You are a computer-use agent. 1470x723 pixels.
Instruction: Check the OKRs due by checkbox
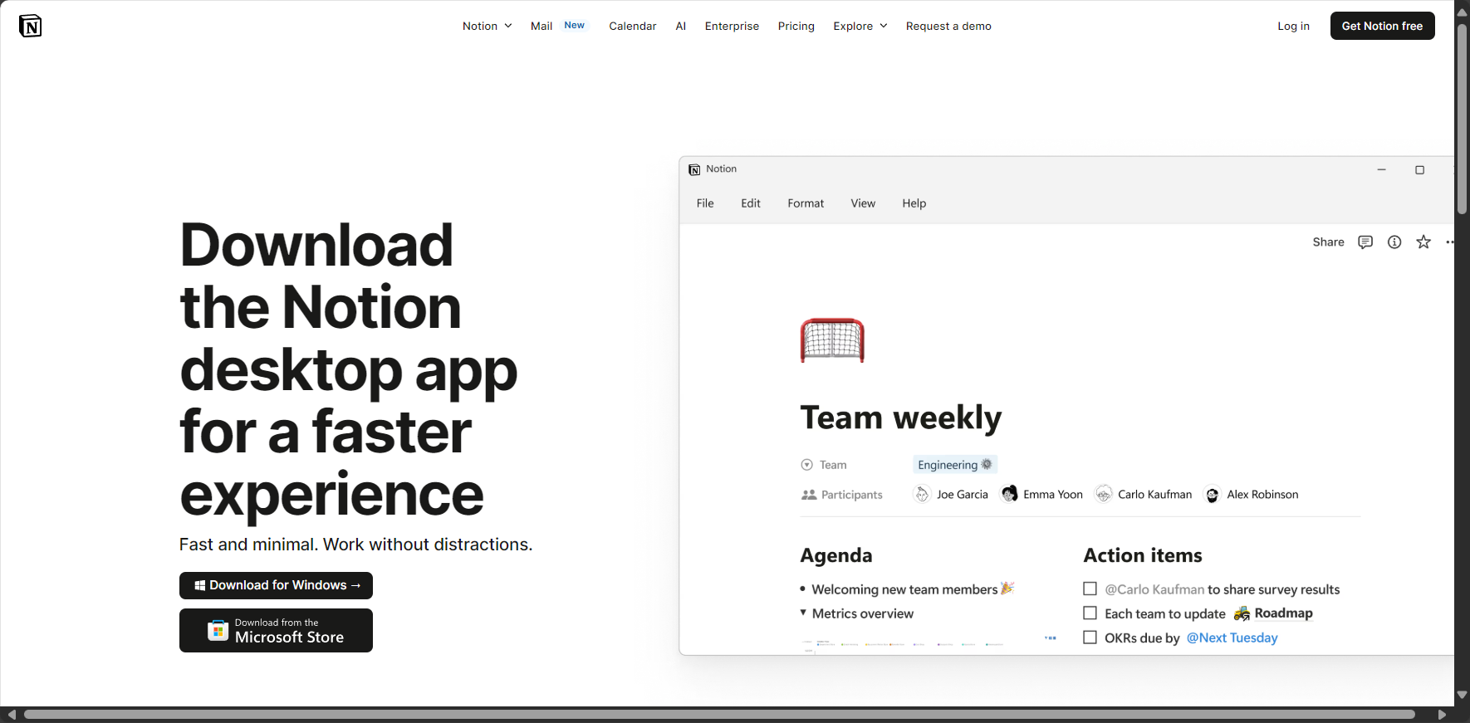pos(1090,638)
